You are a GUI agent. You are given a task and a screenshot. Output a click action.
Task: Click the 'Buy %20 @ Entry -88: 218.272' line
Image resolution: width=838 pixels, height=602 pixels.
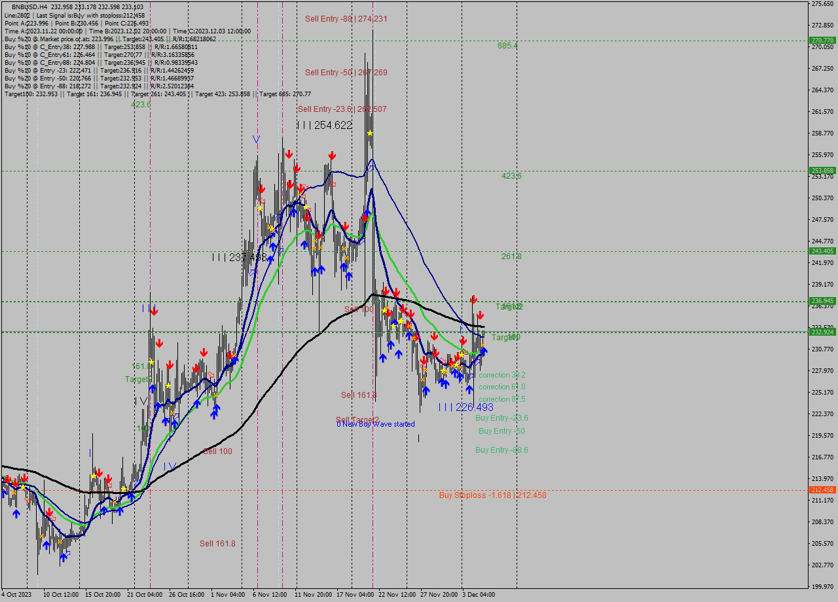pos(99,86)
